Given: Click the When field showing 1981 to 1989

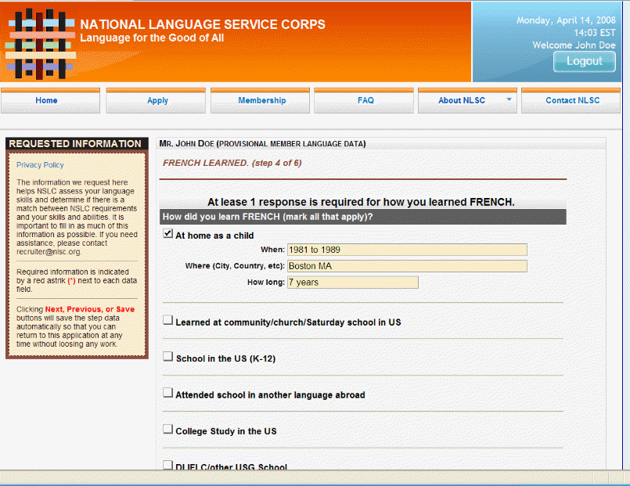Looking at the screenshot, I should pyautogui.click(x=407, y=250).
